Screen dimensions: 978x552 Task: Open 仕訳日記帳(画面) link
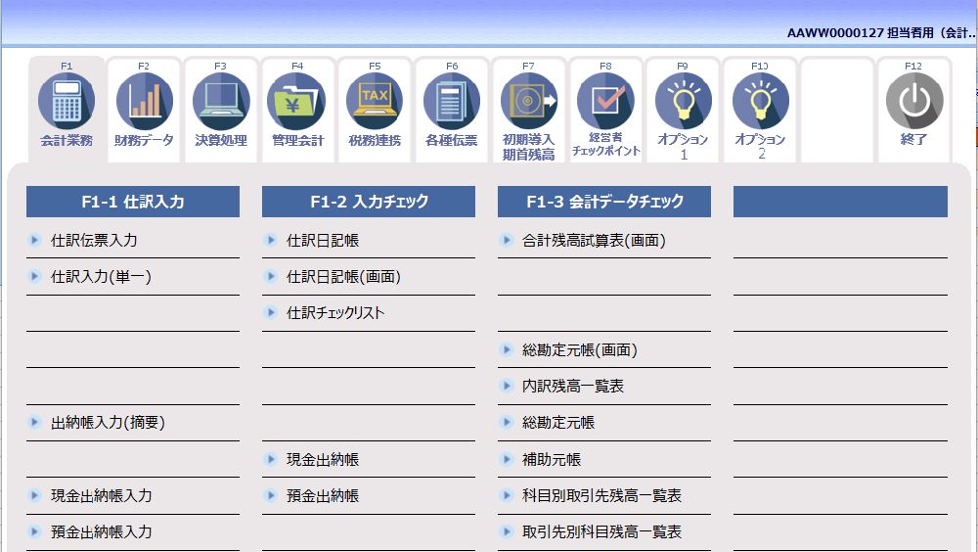point(343,277)
